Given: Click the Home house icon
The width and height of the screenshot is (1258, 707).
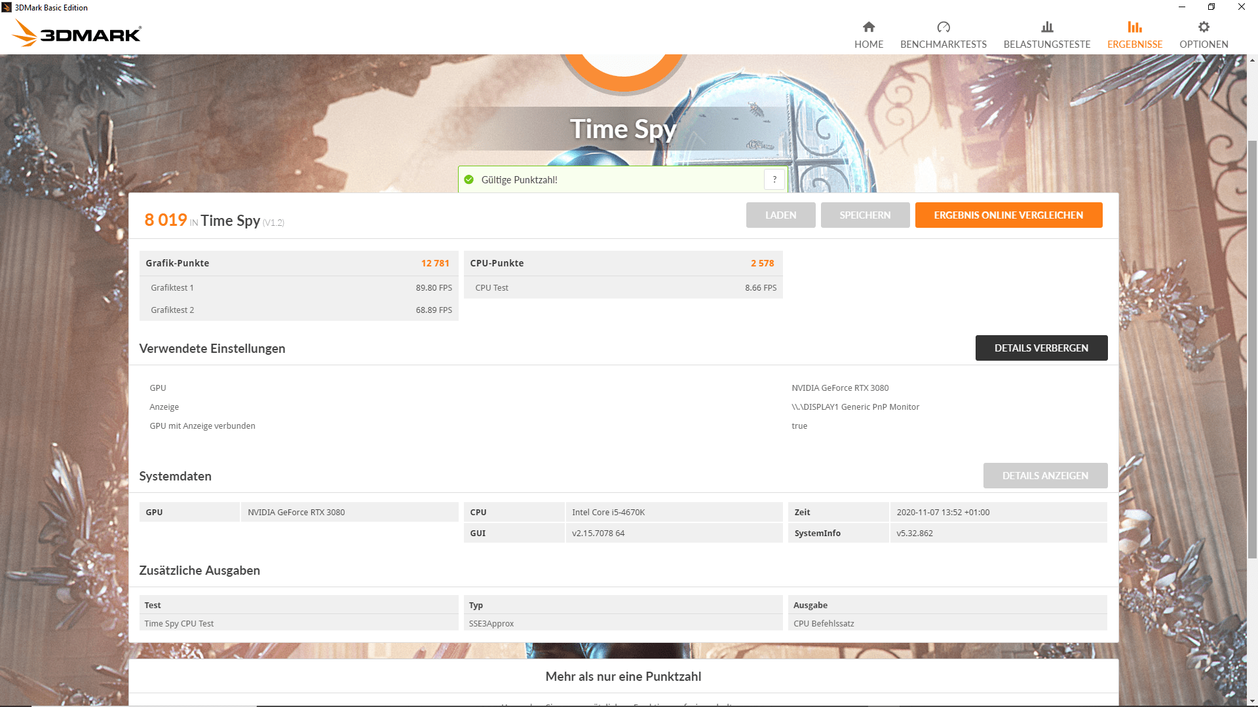Looking at the screenshot, I should click(869, 27).
